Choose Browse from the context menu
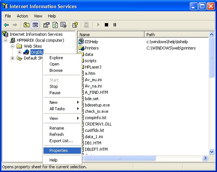Screen dimensions: 217x172 (62, 70)
